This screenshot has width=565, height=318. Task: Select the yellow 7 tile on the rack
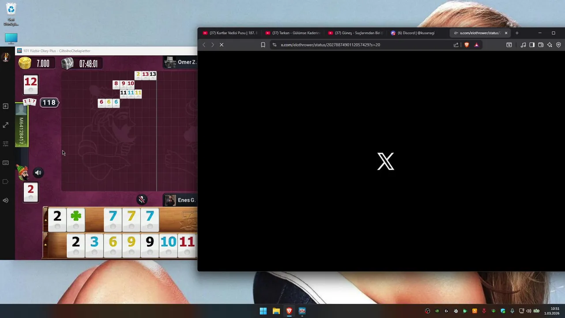coord(131,219)
